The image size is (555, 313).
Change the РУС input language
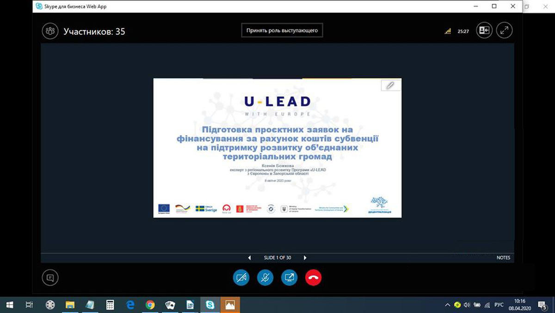[x=499, y=305]
